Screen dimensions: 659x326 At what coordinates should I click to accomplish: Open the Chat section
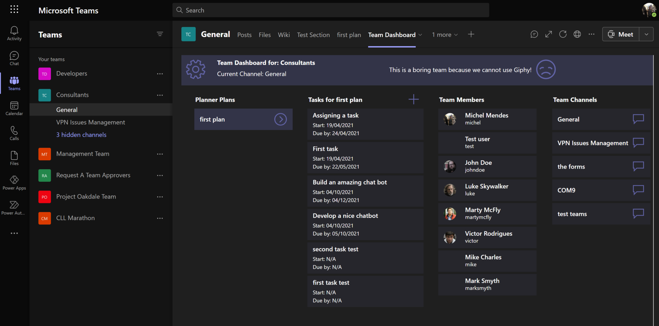(14, 58)
